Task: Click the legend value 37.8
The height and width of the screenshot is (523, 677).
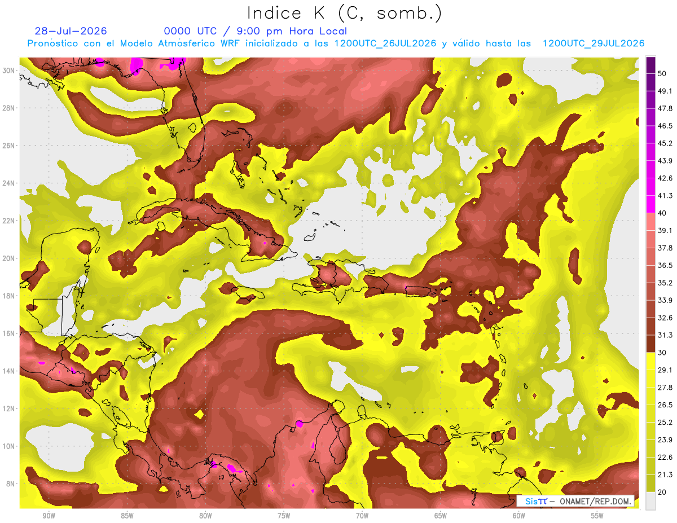Action: (x=665, y=248)
